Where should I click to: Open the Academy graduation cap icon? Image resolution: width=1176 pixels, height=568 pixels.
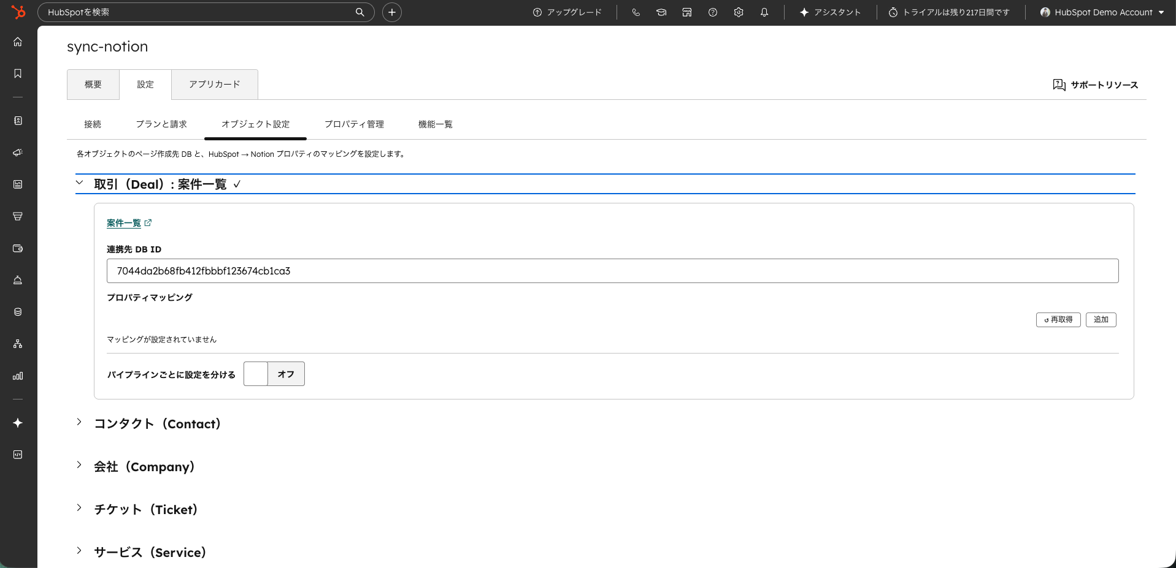click(x=661, y=12)
